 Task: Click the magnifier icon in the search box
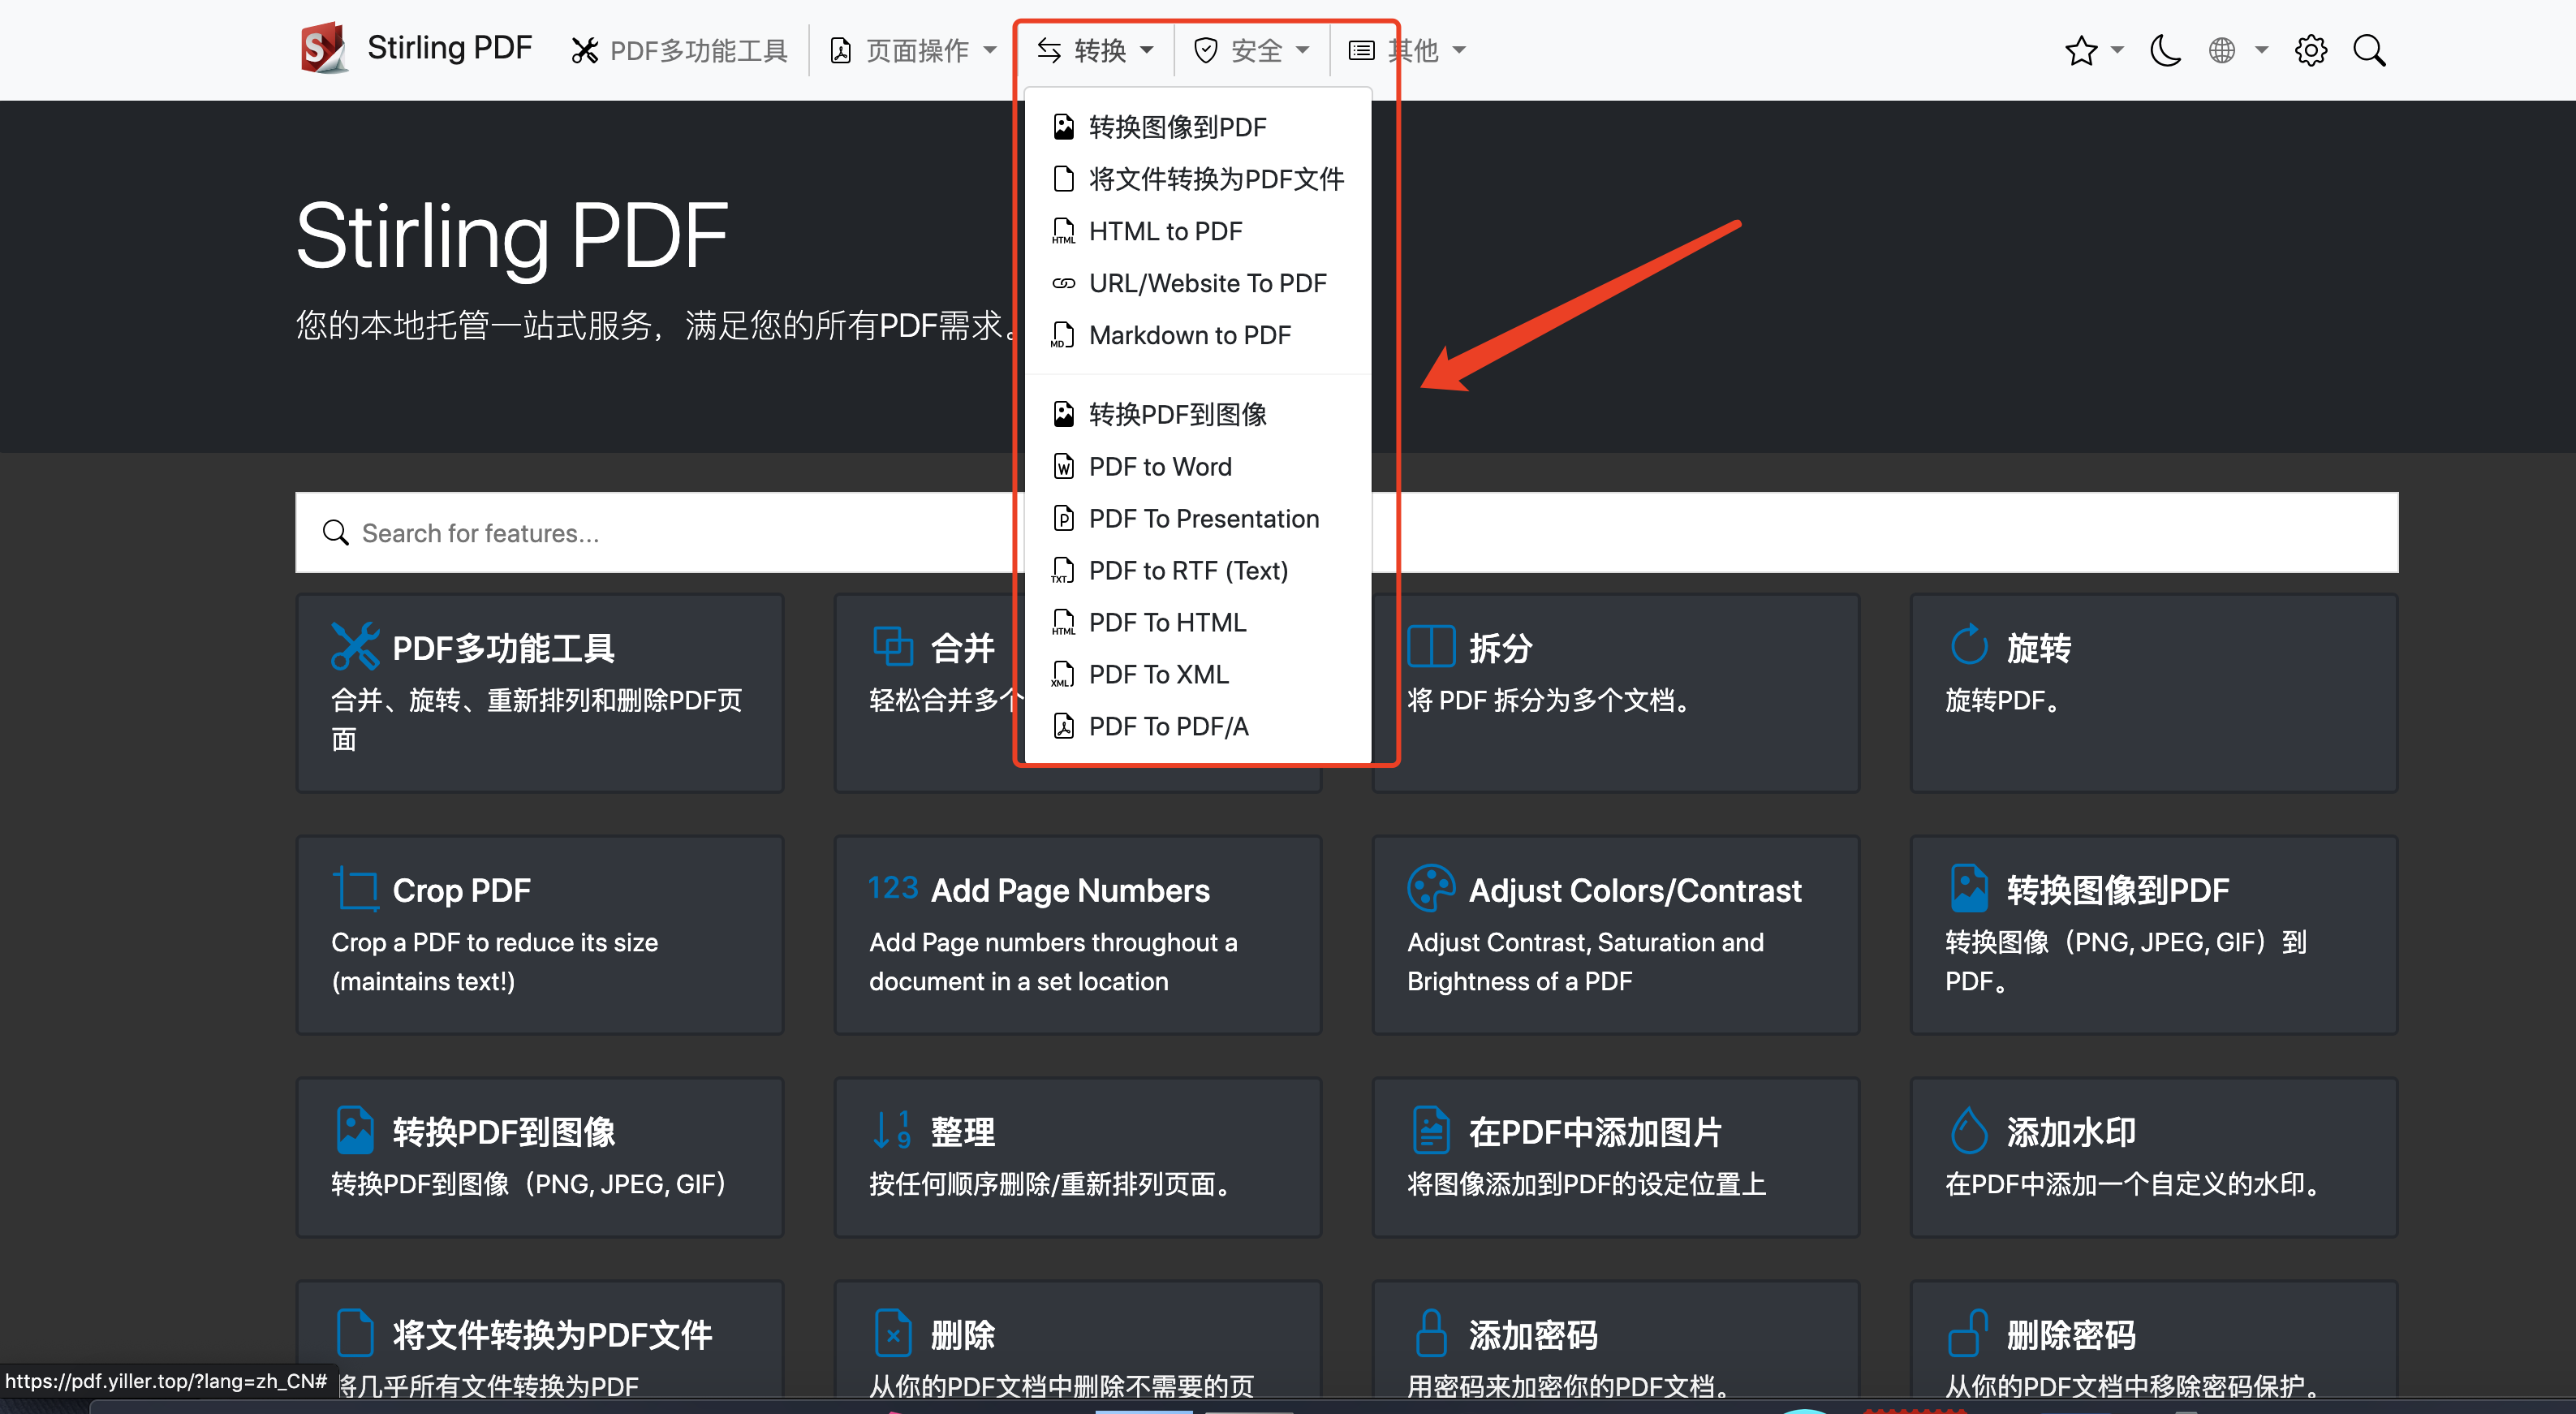[335, 532]
